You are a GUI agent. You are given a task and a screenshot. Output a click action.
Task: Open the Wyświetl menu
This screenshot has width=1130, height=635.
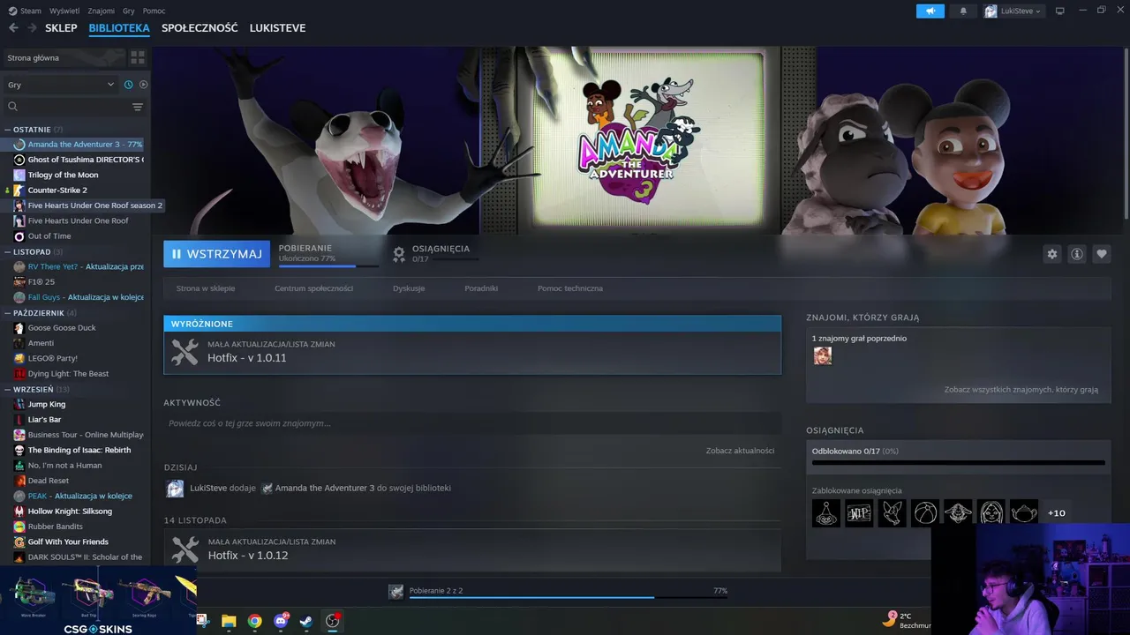click(64, 11)
